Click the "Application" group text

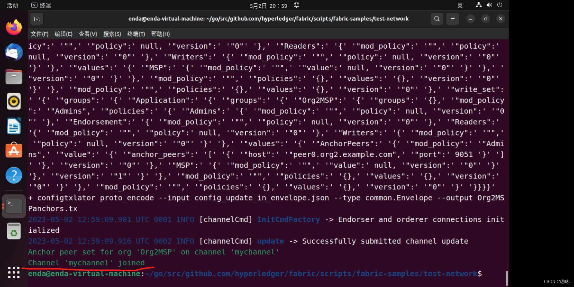coord(161,100)
